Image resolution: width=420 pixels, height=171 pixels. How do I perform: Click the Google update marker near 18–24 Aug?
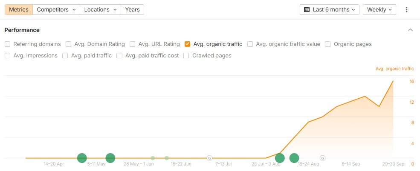[x=322, y=158]
